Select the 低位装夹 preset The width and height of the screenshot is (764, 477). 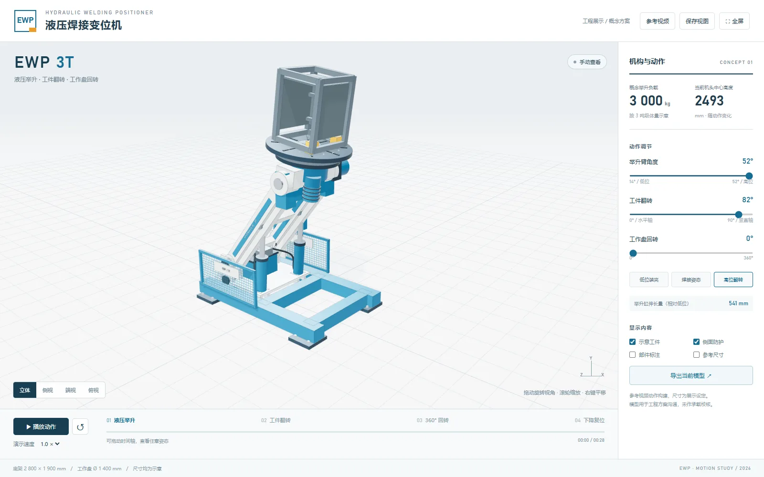[x=649, y=280]
